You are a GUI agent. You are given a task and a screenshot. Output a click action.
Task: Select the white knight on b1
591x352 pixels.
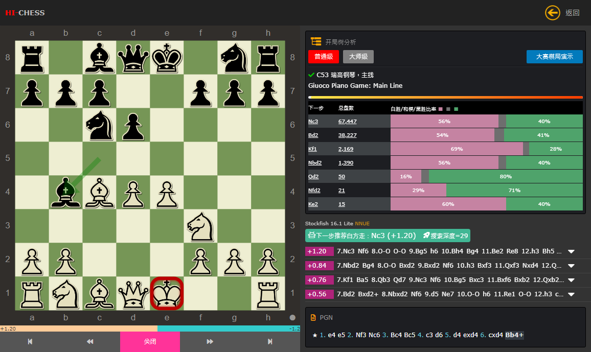click(x=65, y=293)
